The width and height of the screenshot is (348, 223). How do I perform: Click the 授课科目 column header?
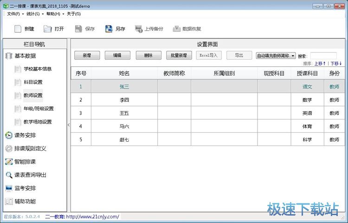click(307, 73)
